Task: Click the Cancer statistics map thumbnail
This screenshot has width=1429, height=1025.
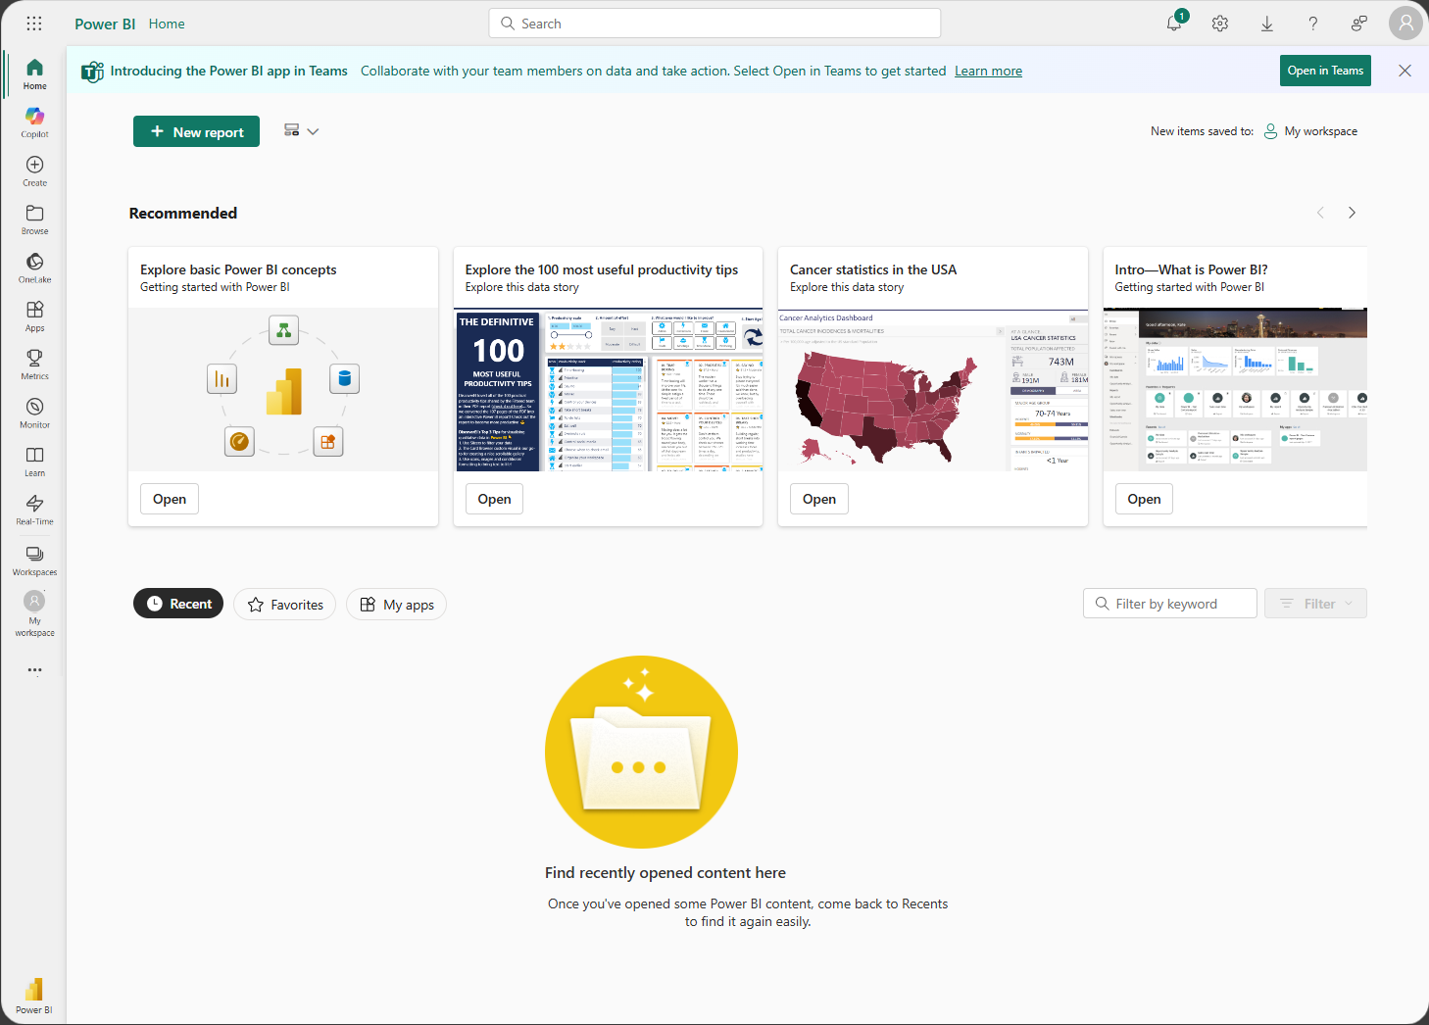Action: pyautogui.click(x=933, y=390)
